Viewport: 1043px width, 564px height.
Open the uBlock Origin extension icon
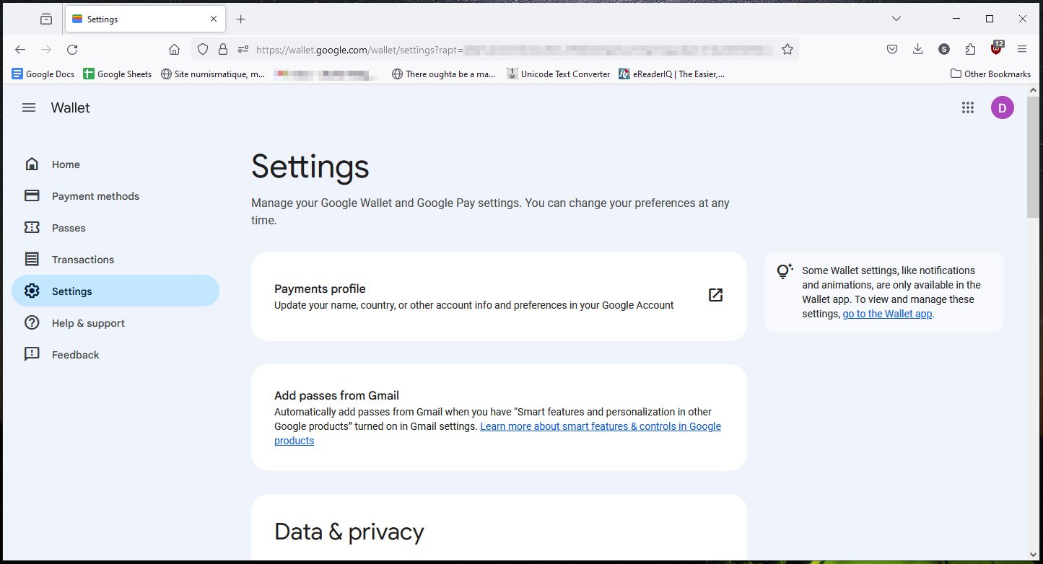click(997, 48)
